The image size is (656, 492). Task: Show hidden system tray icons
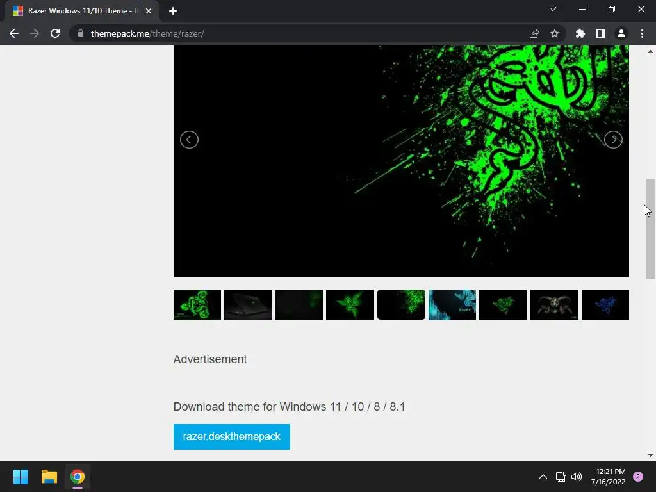pos(543,477)
